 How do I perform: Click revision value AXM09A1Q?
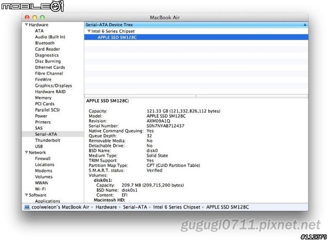[158, 121]
